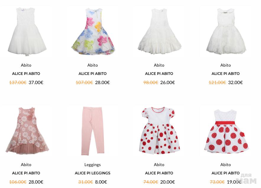Click ALICE PI ABITO title priced 26.00€
Viewport: 261px width, 188px height.
pos(159,73)
